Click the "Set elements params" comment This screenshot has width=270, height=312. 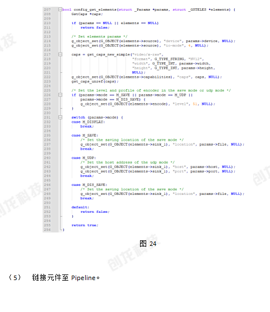click(99, 36)
